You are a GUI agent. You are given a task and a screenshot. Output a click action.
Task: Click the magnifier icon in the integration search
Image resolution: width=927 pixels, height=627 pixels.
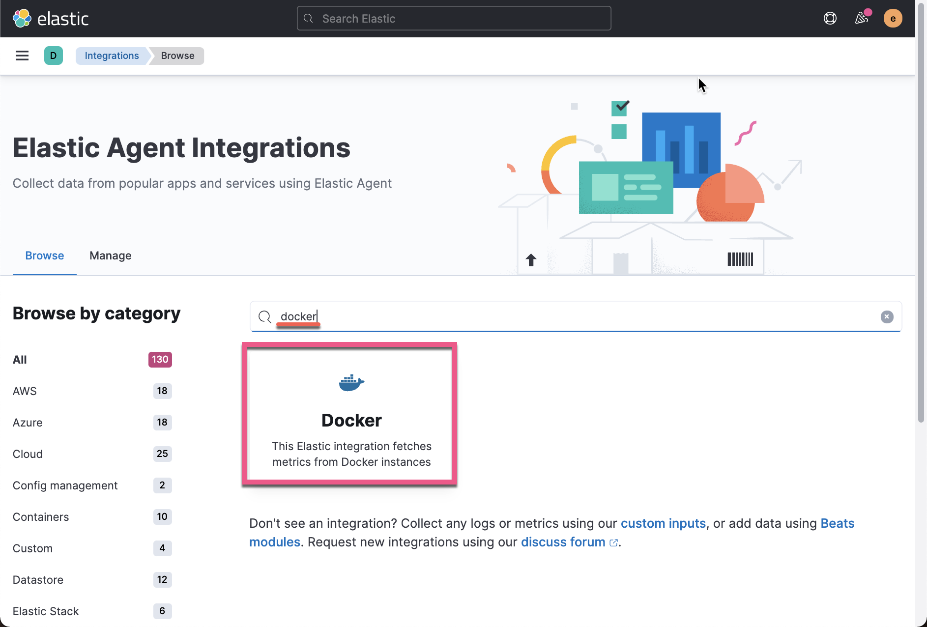[x=265, y=317]
